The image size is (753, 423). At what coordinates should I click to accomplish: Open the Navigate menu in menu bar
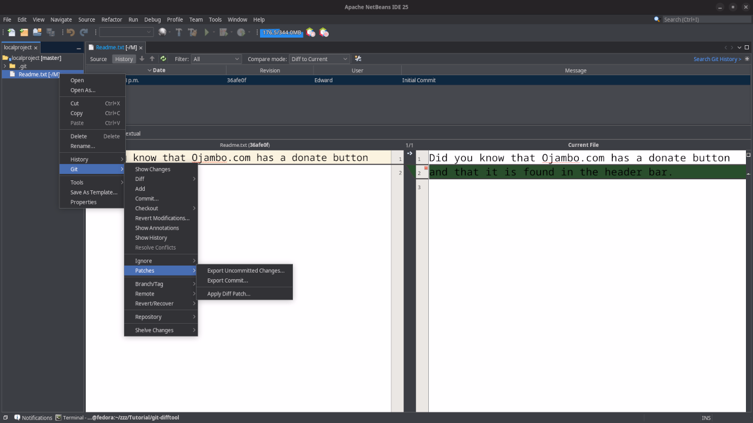(x=61, y=19)
